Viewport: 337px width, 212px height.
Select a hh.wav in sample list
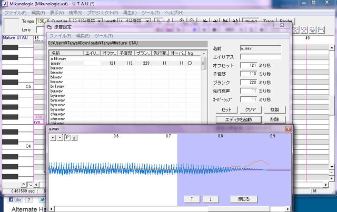58,58
